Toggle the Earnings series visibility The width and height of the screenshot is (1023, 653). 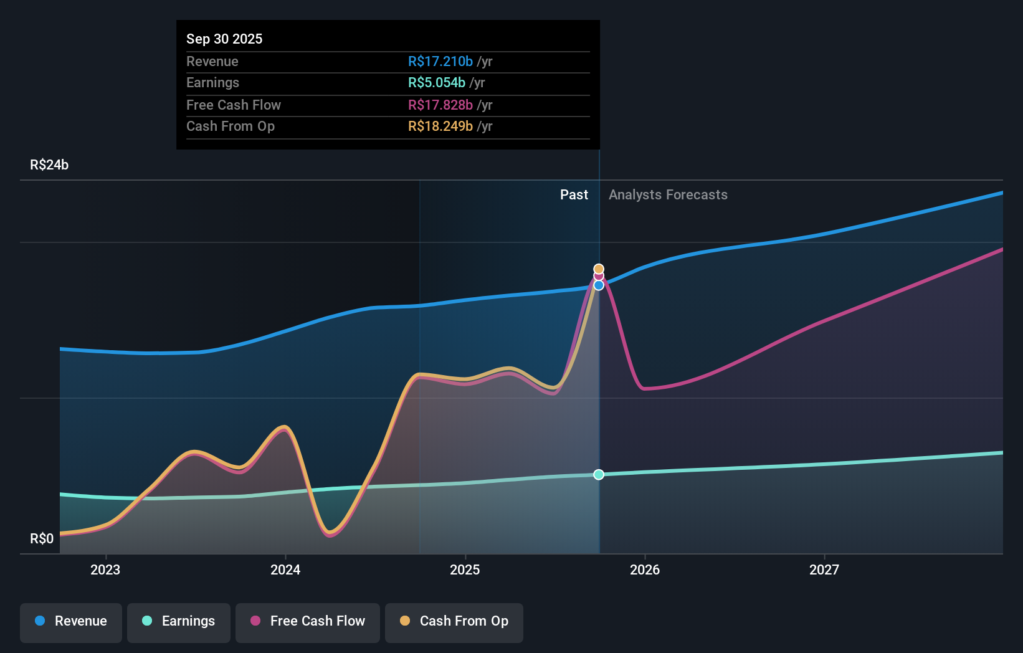coord(179,621)
